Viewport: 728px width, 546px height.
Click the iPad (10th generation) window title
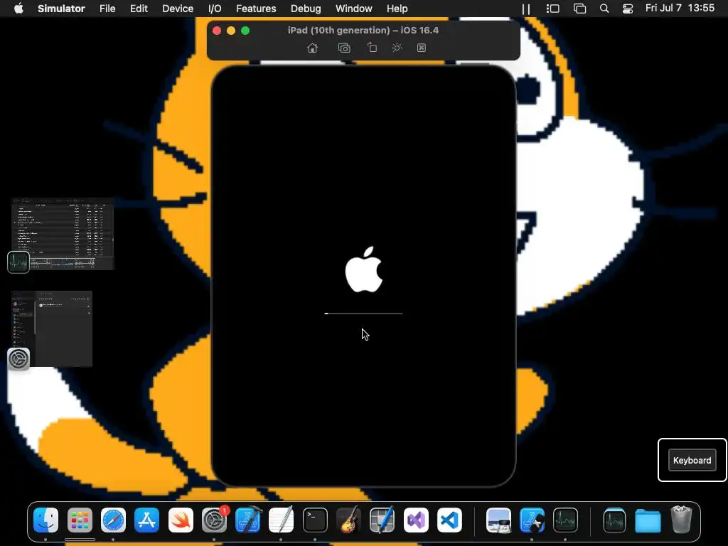pyautogui.click(x=363, y=30)
